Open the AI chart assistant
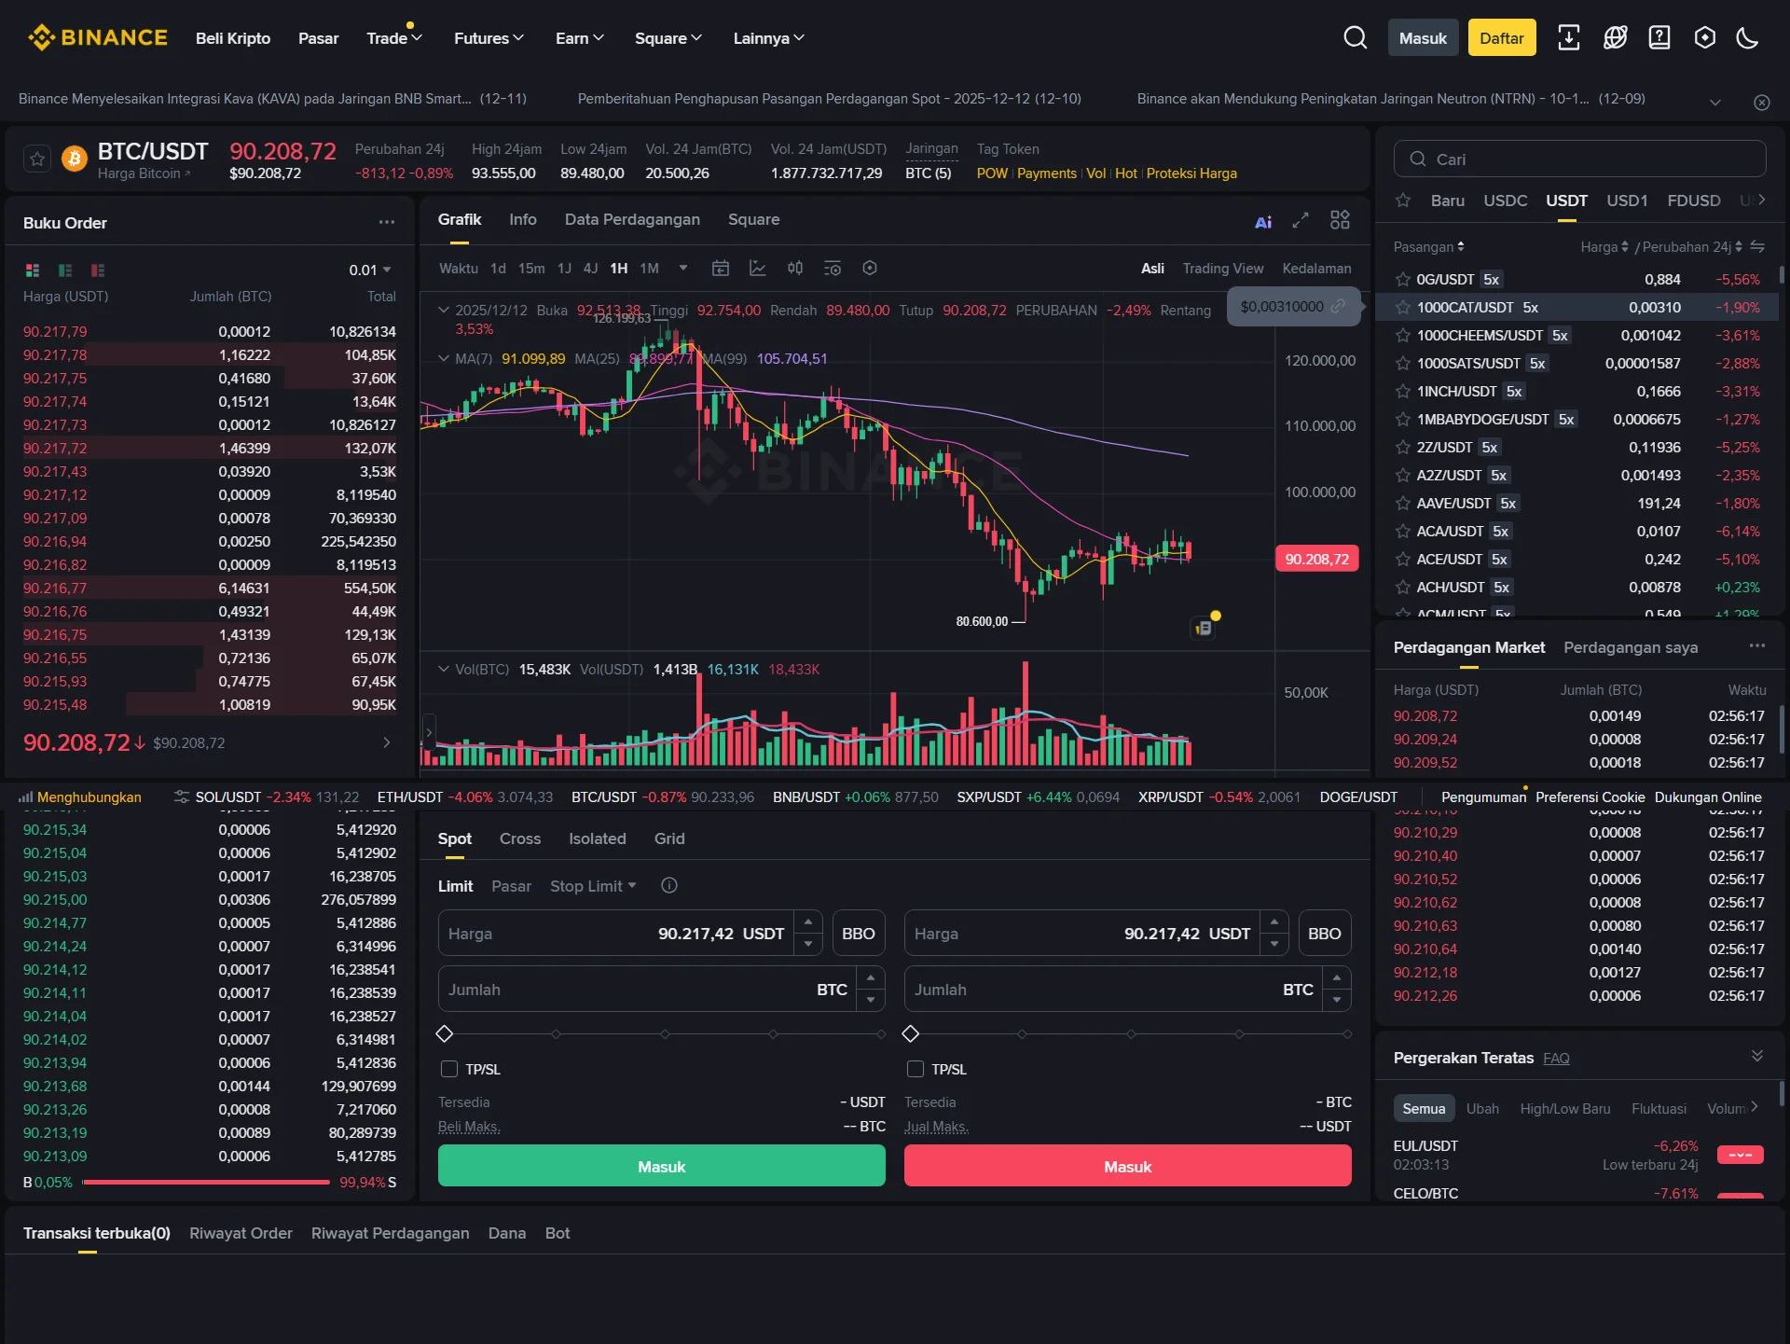Screen dimensions: 1790x1344 (x=1262, y=221)
